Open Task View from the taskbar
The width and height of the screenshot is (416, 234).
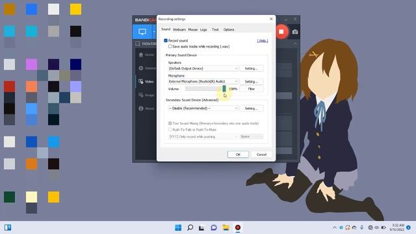201,227
